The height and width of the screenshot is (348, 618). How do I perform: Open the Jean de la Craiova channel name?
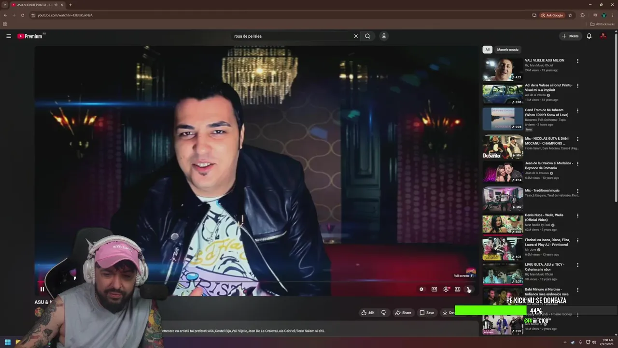[x=537, y=173]
